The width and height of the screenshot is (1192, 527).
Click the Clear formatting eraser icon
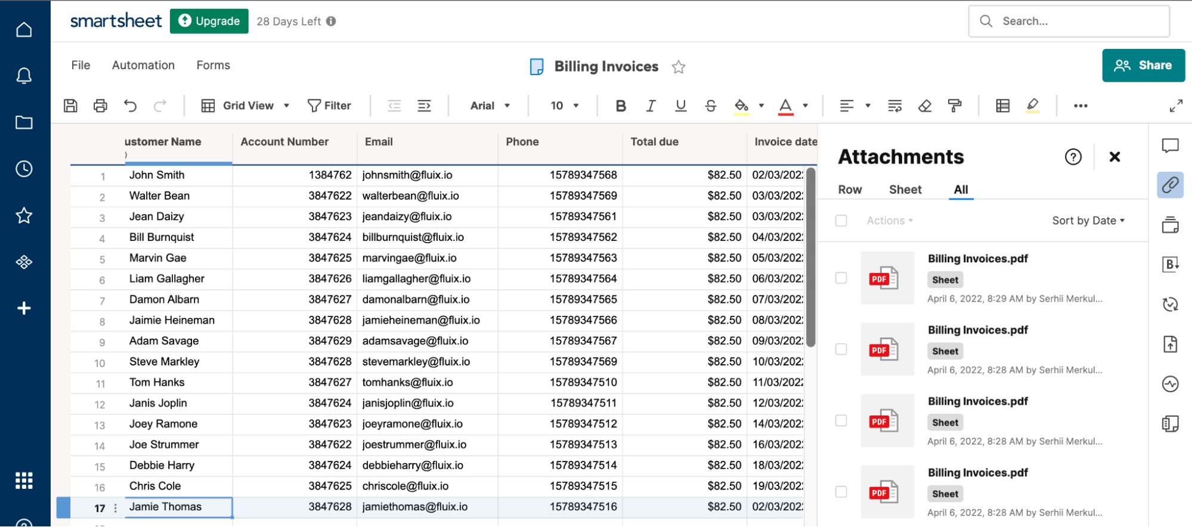point(925,106)
